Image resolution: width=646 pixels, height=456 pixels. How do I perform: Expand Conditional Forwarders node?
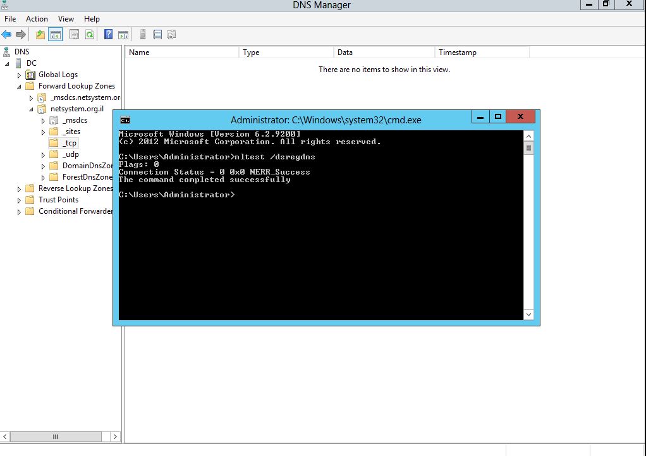[19, 212]
